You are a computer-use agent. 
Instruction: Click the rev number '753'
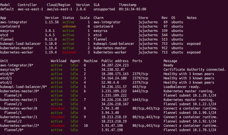point(164,44)
